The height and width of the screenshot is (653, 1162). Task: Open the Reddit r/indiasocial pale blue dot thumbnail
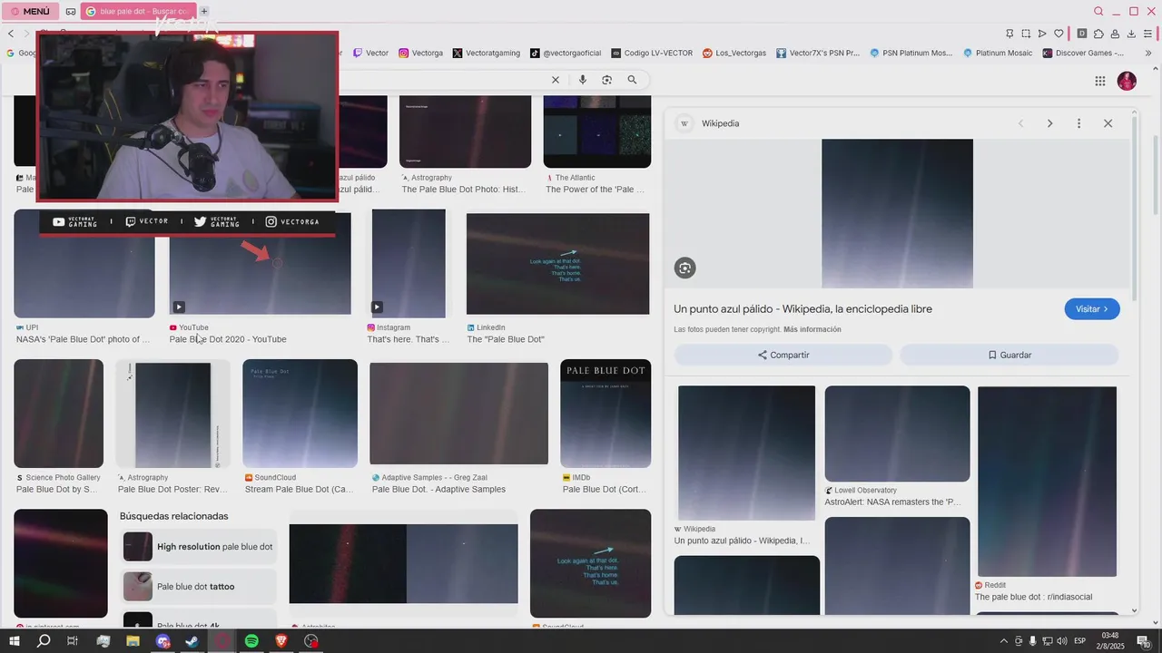[1047, 482]
